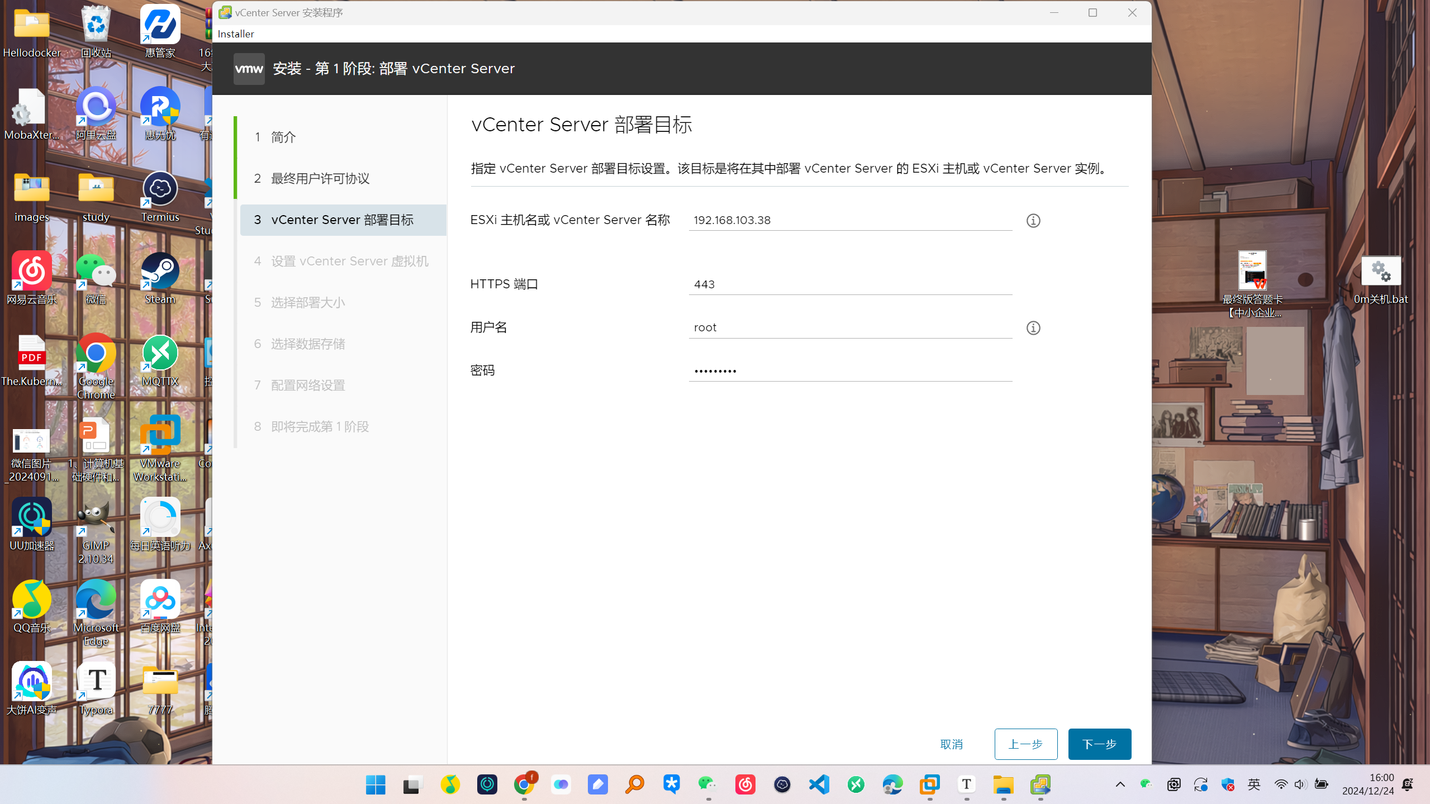
Task: Open the The.Kubern... PDF file
Action: click(x=32, y=361)
